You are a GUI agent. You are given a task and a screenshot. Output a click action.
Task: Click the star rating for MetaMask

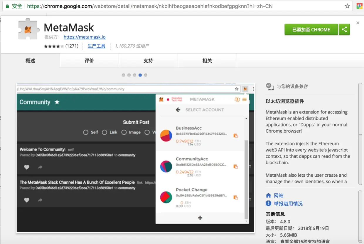point(54,46)
